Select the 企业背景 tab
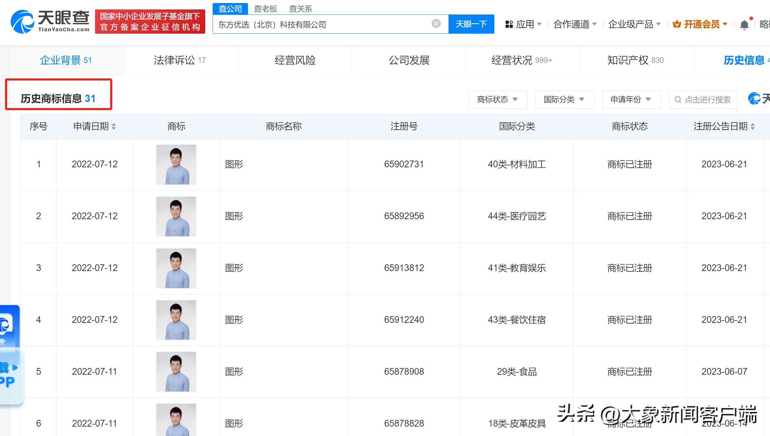The height and width of the screenshot is (436, 770). click(67, 61)
